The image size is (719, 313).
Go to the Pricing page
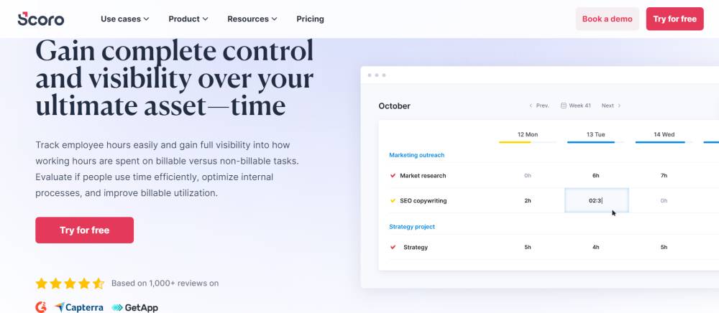click(x=310, y=19)
